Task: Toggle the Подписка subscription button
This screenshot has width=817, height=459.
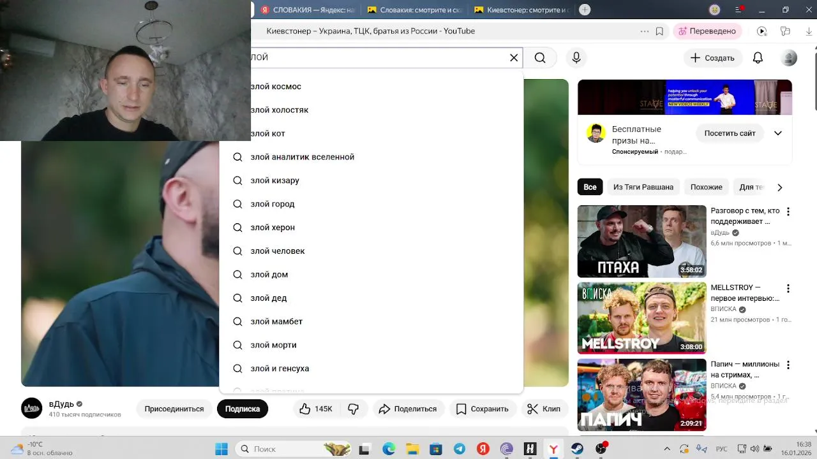Action: click(x=243, y=409)
